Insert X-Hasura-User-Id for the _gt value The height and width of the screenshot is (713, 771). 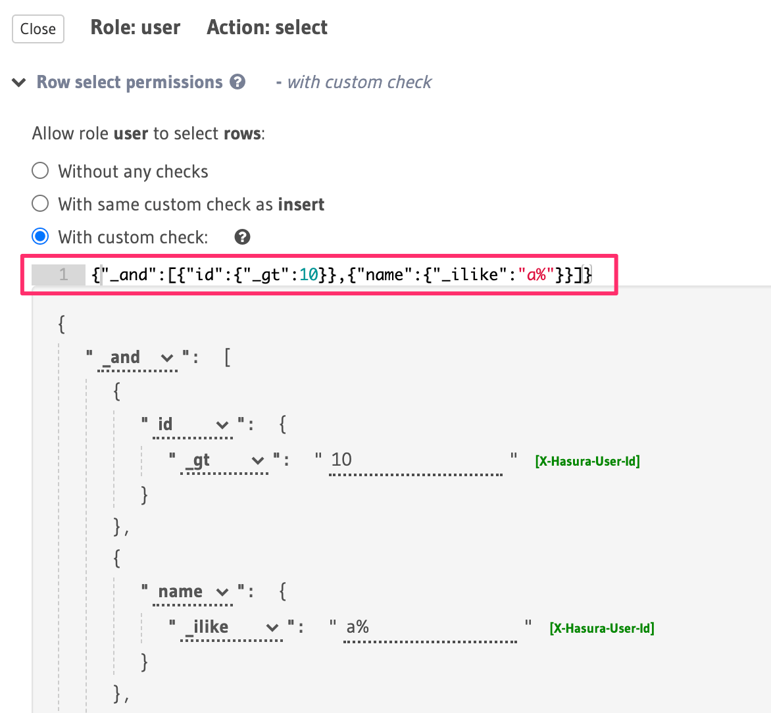587,461
